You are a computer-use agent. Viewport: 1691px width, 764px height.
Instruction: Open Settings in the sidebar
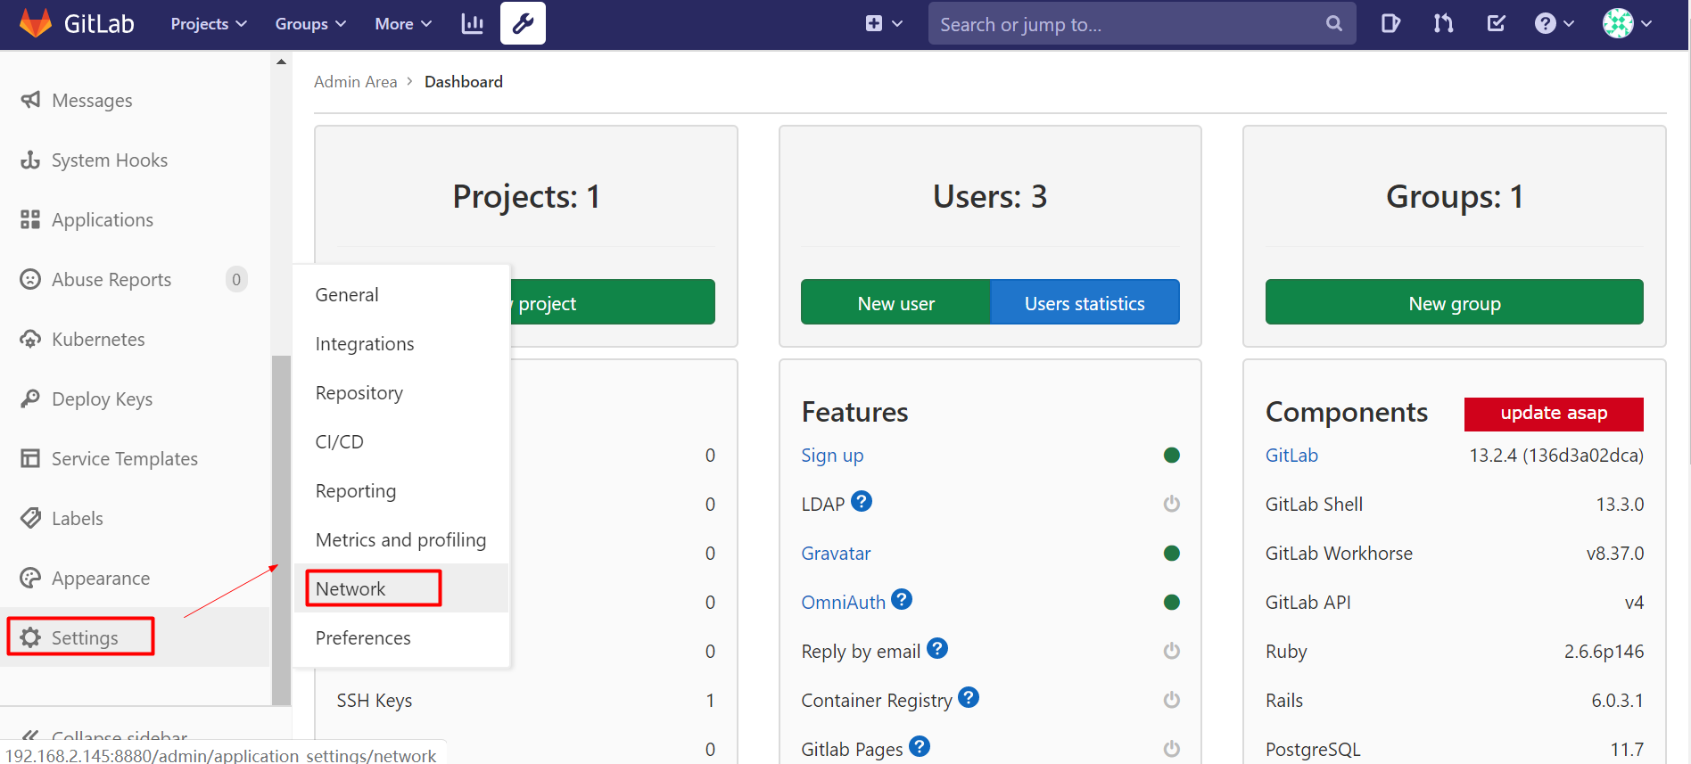tap(135, 637)
